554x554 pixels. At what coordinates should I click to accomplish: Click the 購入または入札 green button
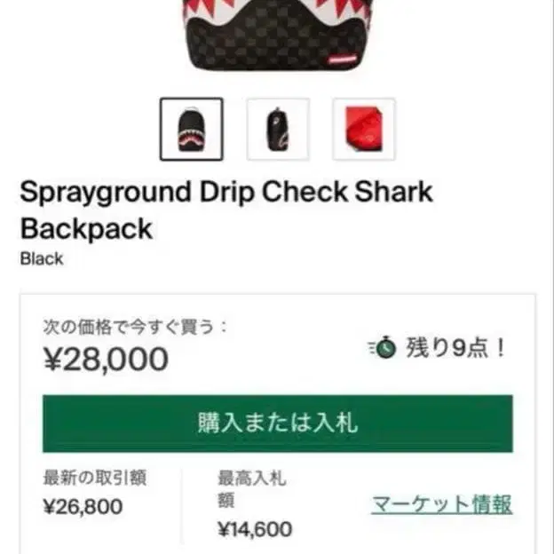coord(278,423)
